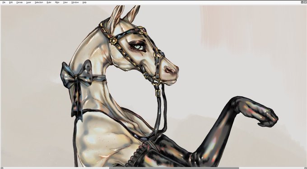Screen dimensions: 307x169
Task: Open the Help menu
Action: pos(84,2)
